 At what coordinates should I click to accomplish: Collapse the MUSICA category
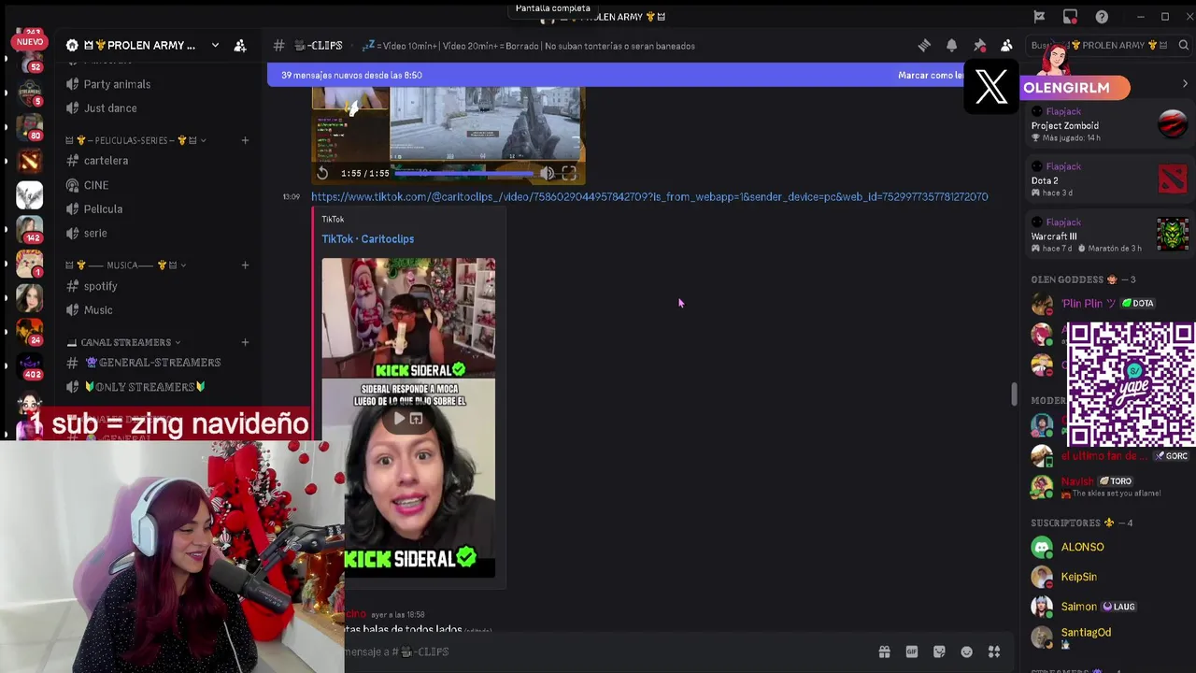(126, 265)
